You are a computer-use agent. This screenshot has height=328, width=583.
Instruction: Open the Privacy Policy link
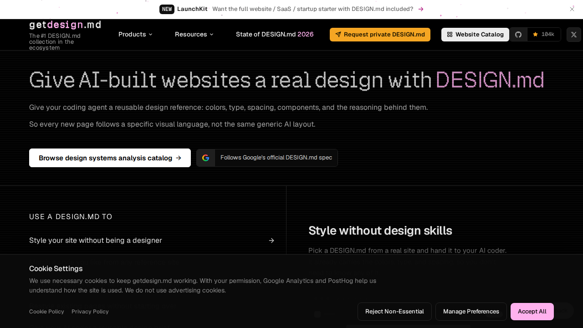coord(90,312)
